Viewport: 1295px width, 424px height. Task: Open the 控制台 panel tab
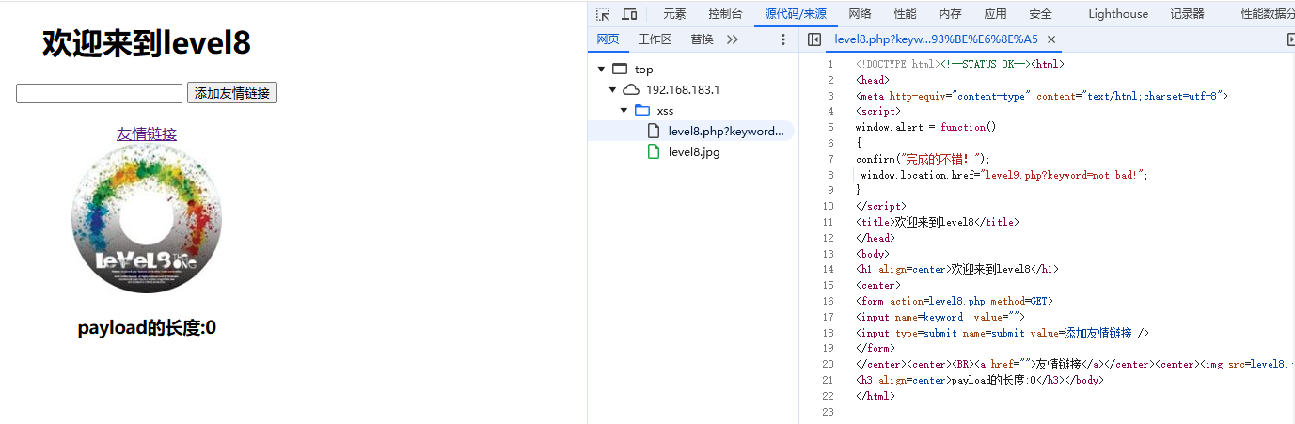pos(725,14)
